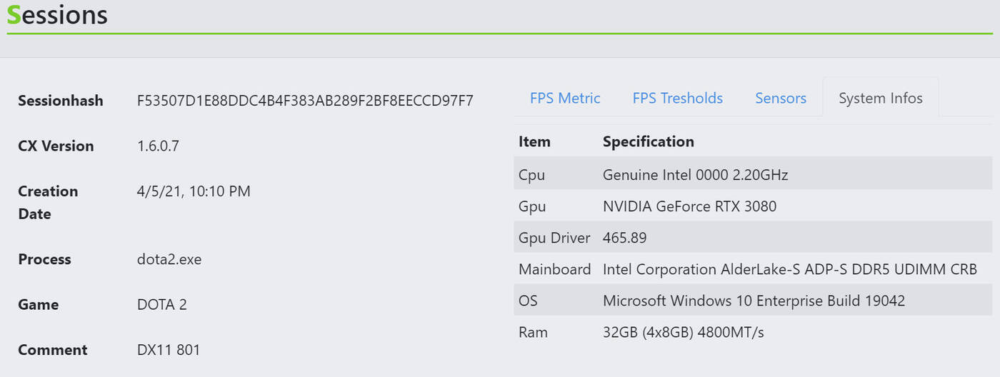Click the Specification column header
The image size is (1000, 377).
[648, 141]
